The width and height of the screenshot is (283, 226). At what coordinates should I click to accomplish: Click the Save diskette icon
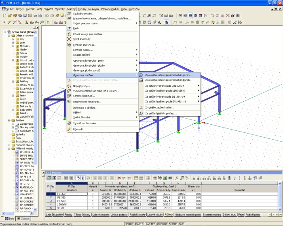(25, 15)
